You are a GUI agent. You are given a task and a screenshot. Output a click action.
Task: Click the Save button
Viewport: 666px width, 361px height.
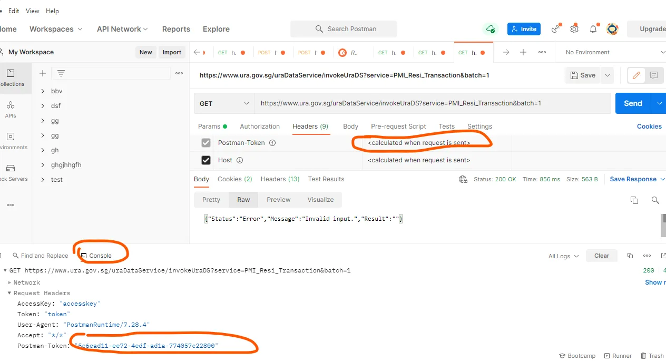(x=583, y=75)
